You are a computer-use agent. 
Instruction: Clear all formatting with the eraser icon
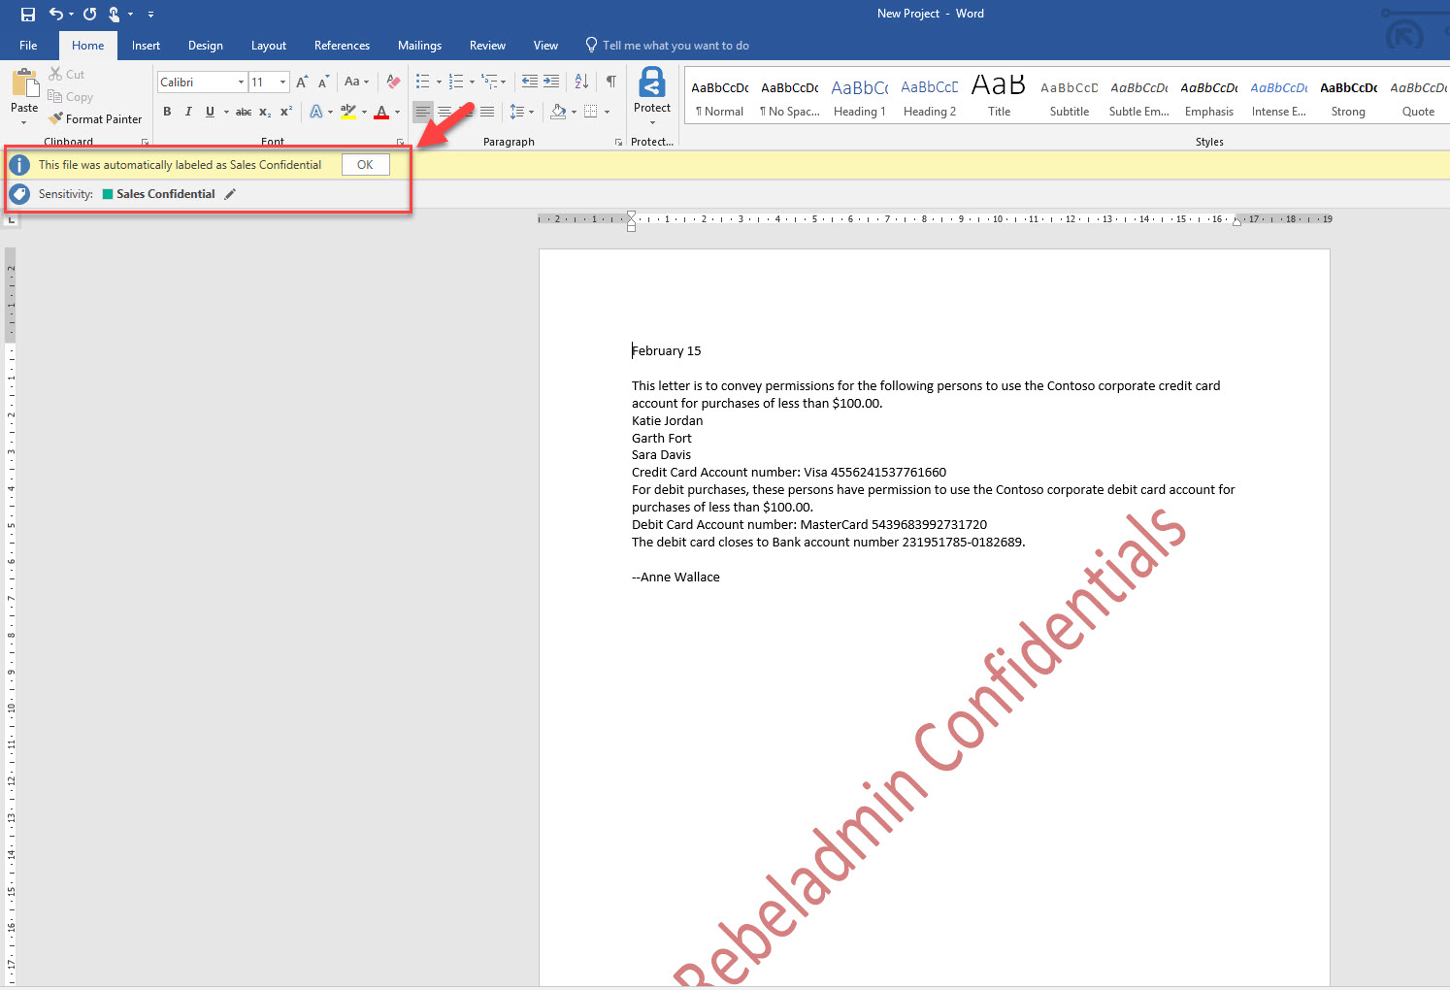pos(392,82)
